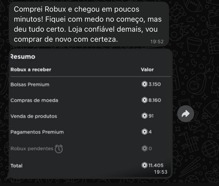Image resolution: width=219 pixels, height=186 pixels.
Task: Click the Valor column header
Action: 147,70
